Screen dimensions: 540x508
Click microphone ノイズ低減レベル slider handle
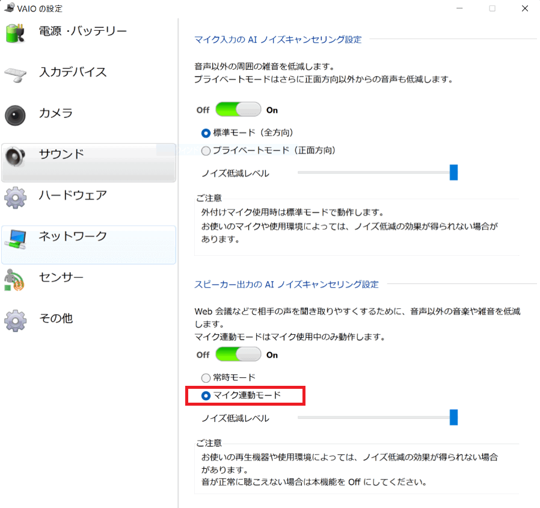[453, 172]
